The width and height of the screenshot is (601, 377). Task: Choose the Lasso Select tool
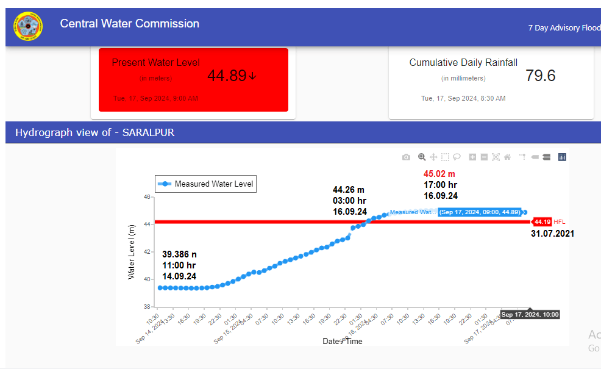(457, 157)
